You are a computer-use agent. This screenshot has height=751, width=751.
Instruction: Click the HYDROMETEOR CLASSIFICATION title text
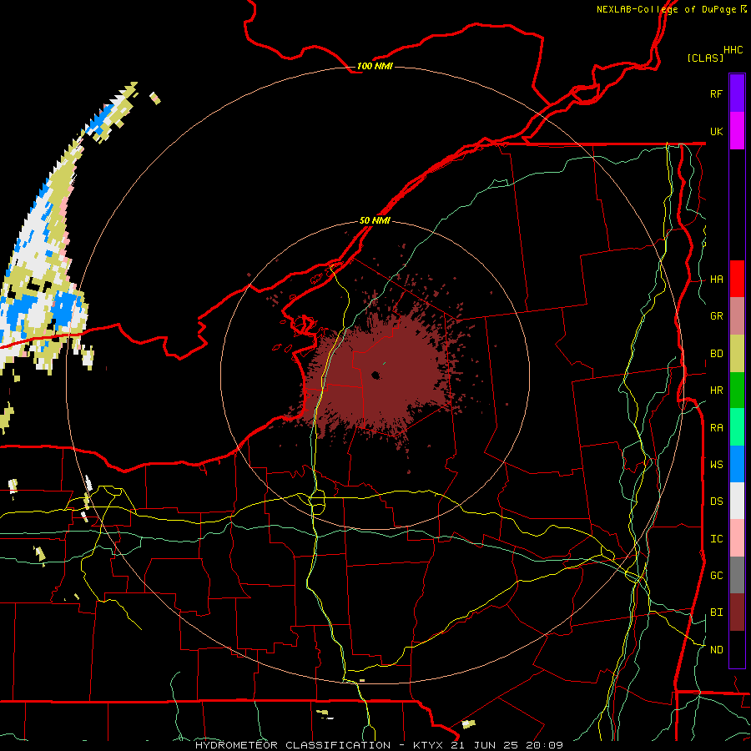293,745
